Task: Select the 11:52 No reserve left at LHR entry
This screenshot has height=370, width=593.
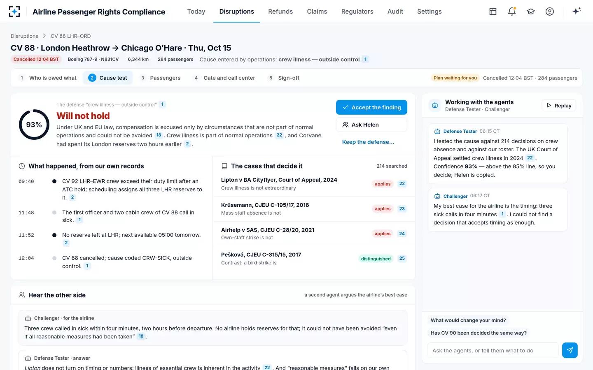Action: (111, 239)
